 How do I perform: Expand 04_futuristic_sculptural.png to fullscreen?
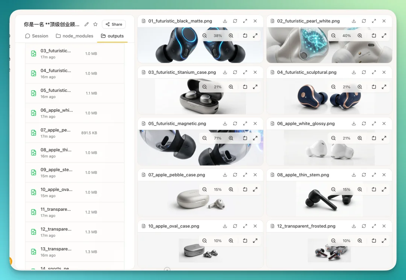[x=374, y=72]
